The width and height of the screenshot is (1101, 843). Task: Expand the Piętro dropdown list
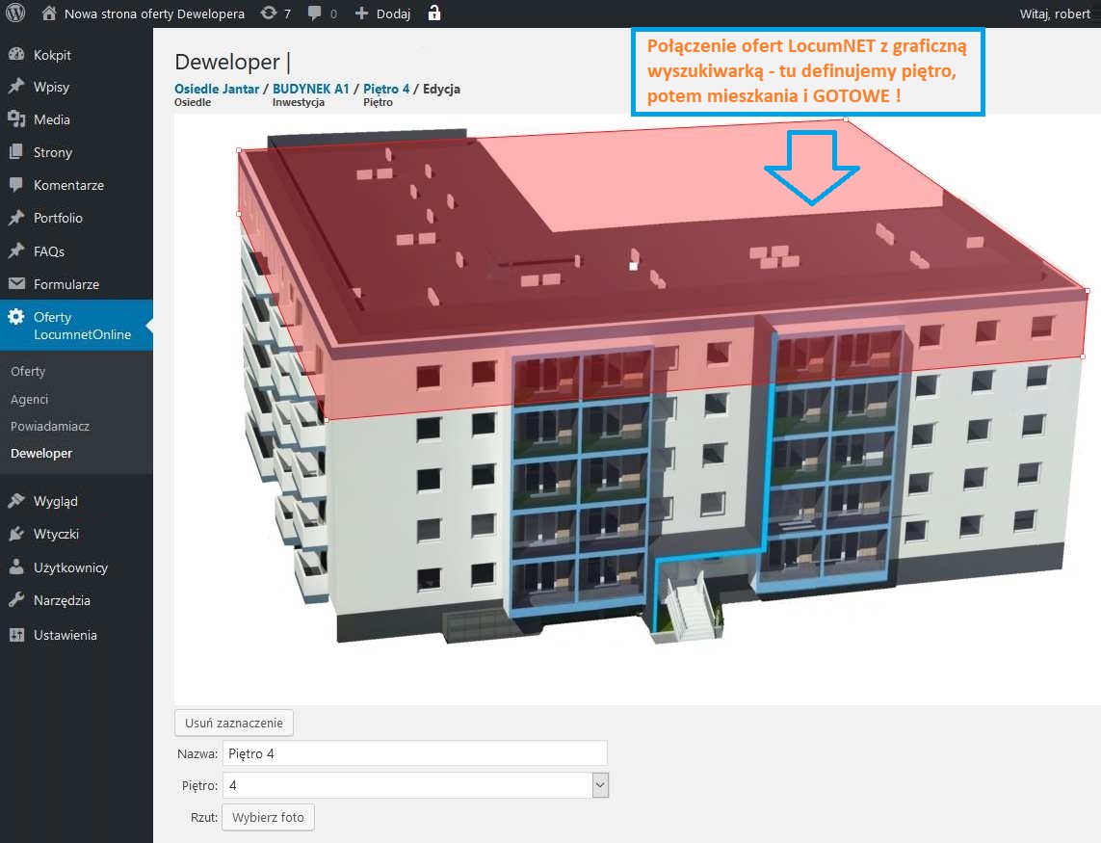(600, 785)
